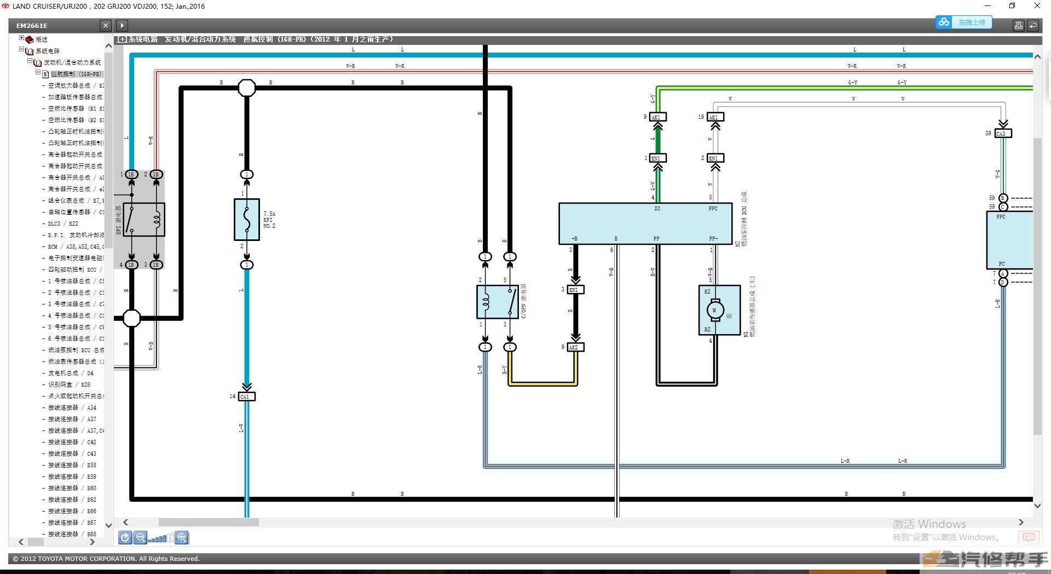Click the play arrow next to EM2661E
The image size is (1051, 574).
click(122, 25)
